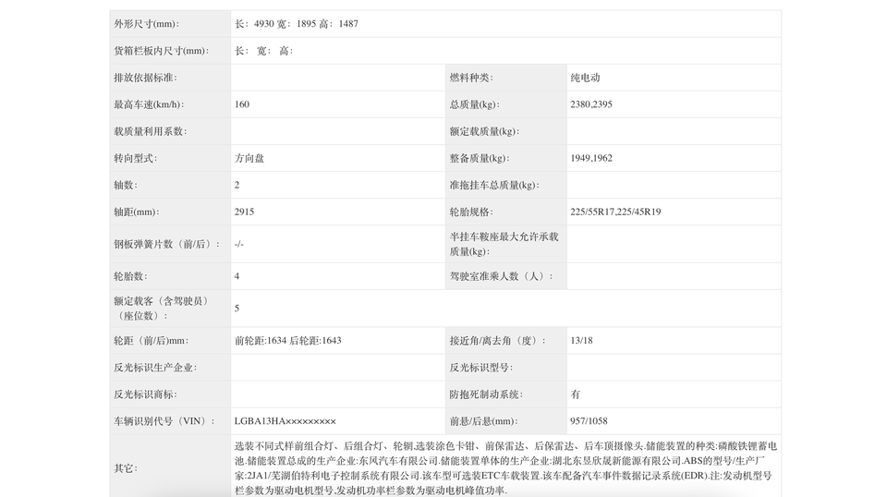Select the 外形尺寸(mm) label cell
Viewport: 887px width, 497px height.
pyautogui.click(x=147, y=24)
